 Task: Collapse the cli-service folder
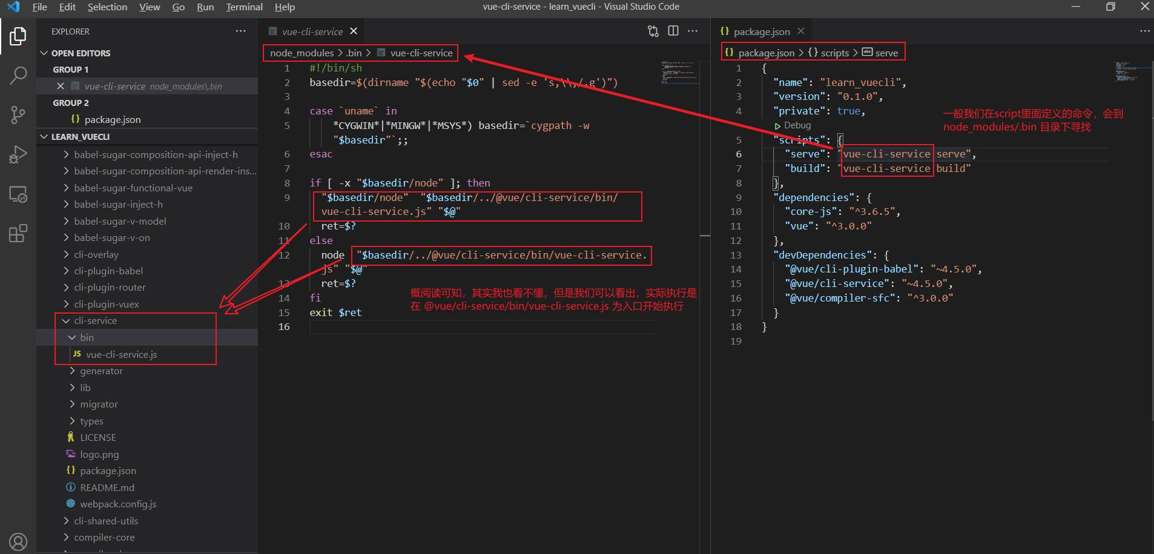point(95,321)
